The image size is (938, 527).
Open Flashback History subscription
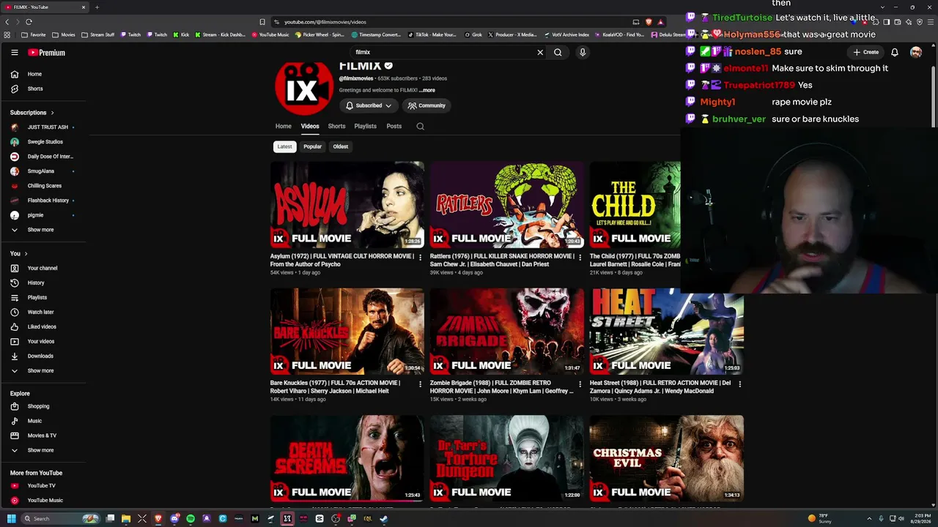(44, 201)
